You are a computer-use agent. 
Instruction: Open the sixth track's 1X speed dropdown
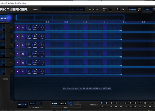point(29,71)
